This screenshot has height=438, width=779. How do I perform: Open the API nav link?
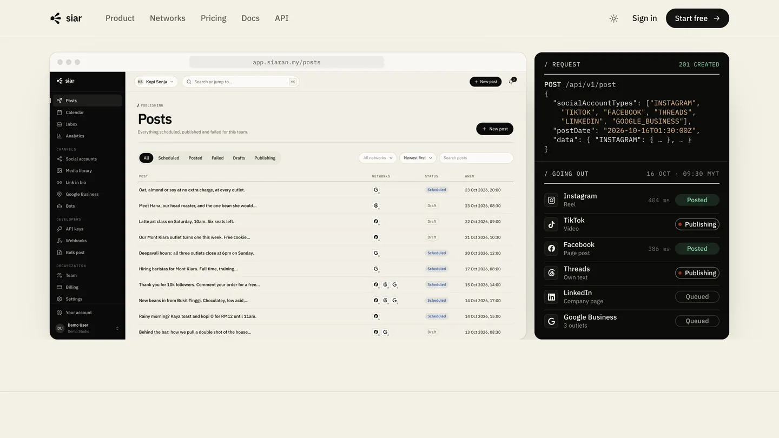coord(282,18)
